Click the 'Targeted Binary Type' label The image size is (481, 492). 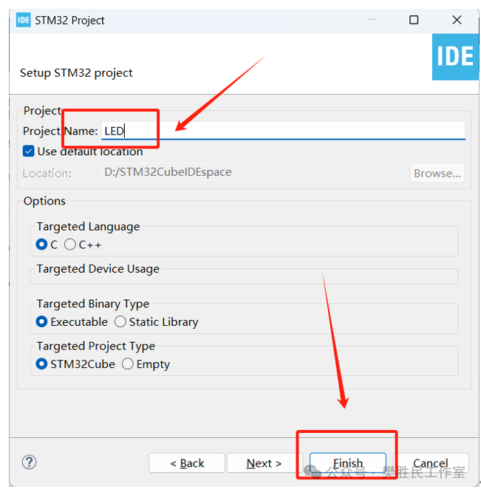pos(93,304)
